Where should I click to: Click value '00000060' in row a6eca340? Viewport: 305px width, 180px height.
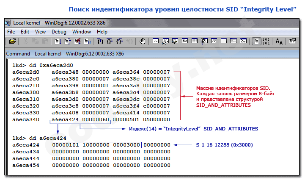pos(96,119)
